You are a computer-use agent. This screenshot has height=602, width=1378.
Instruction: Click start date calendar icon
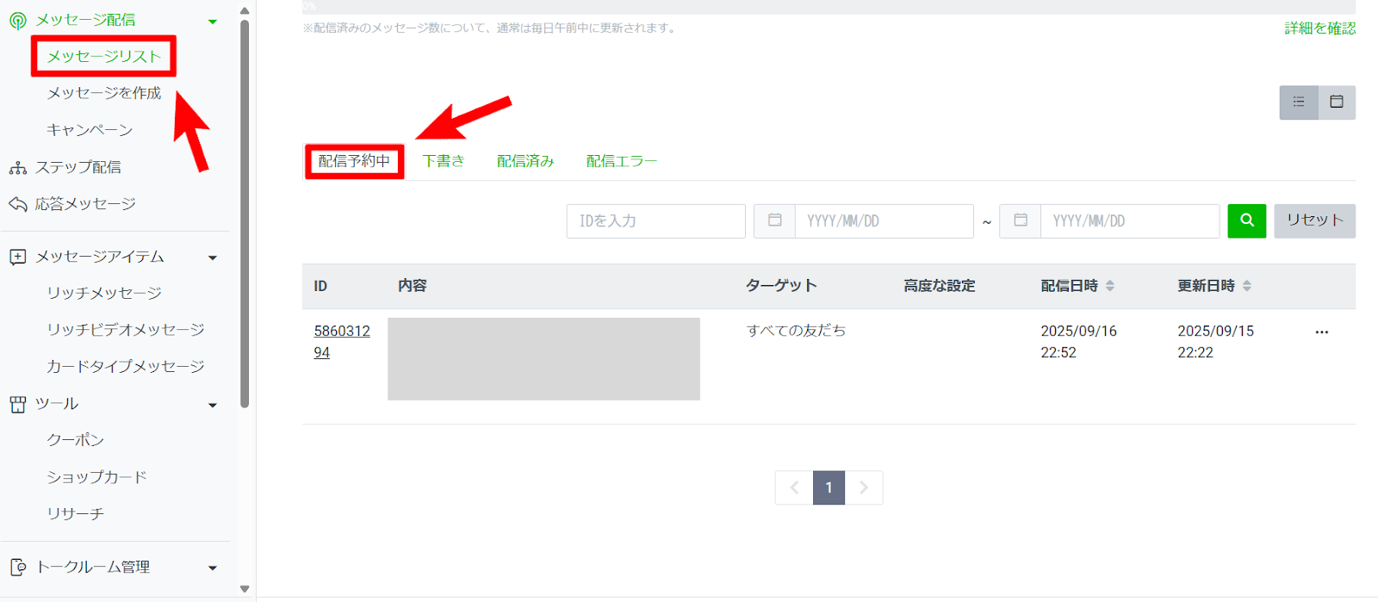pyautogui.click(x=774, y=220)
